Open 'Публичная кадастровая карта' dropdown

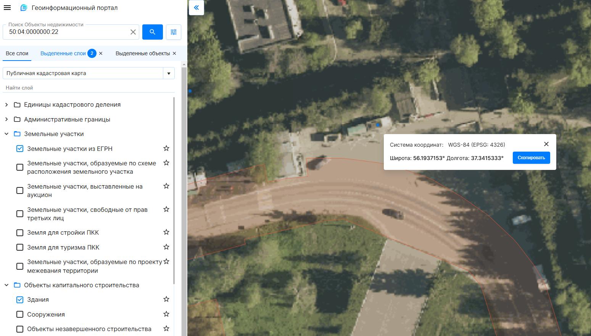pos(169,73)
